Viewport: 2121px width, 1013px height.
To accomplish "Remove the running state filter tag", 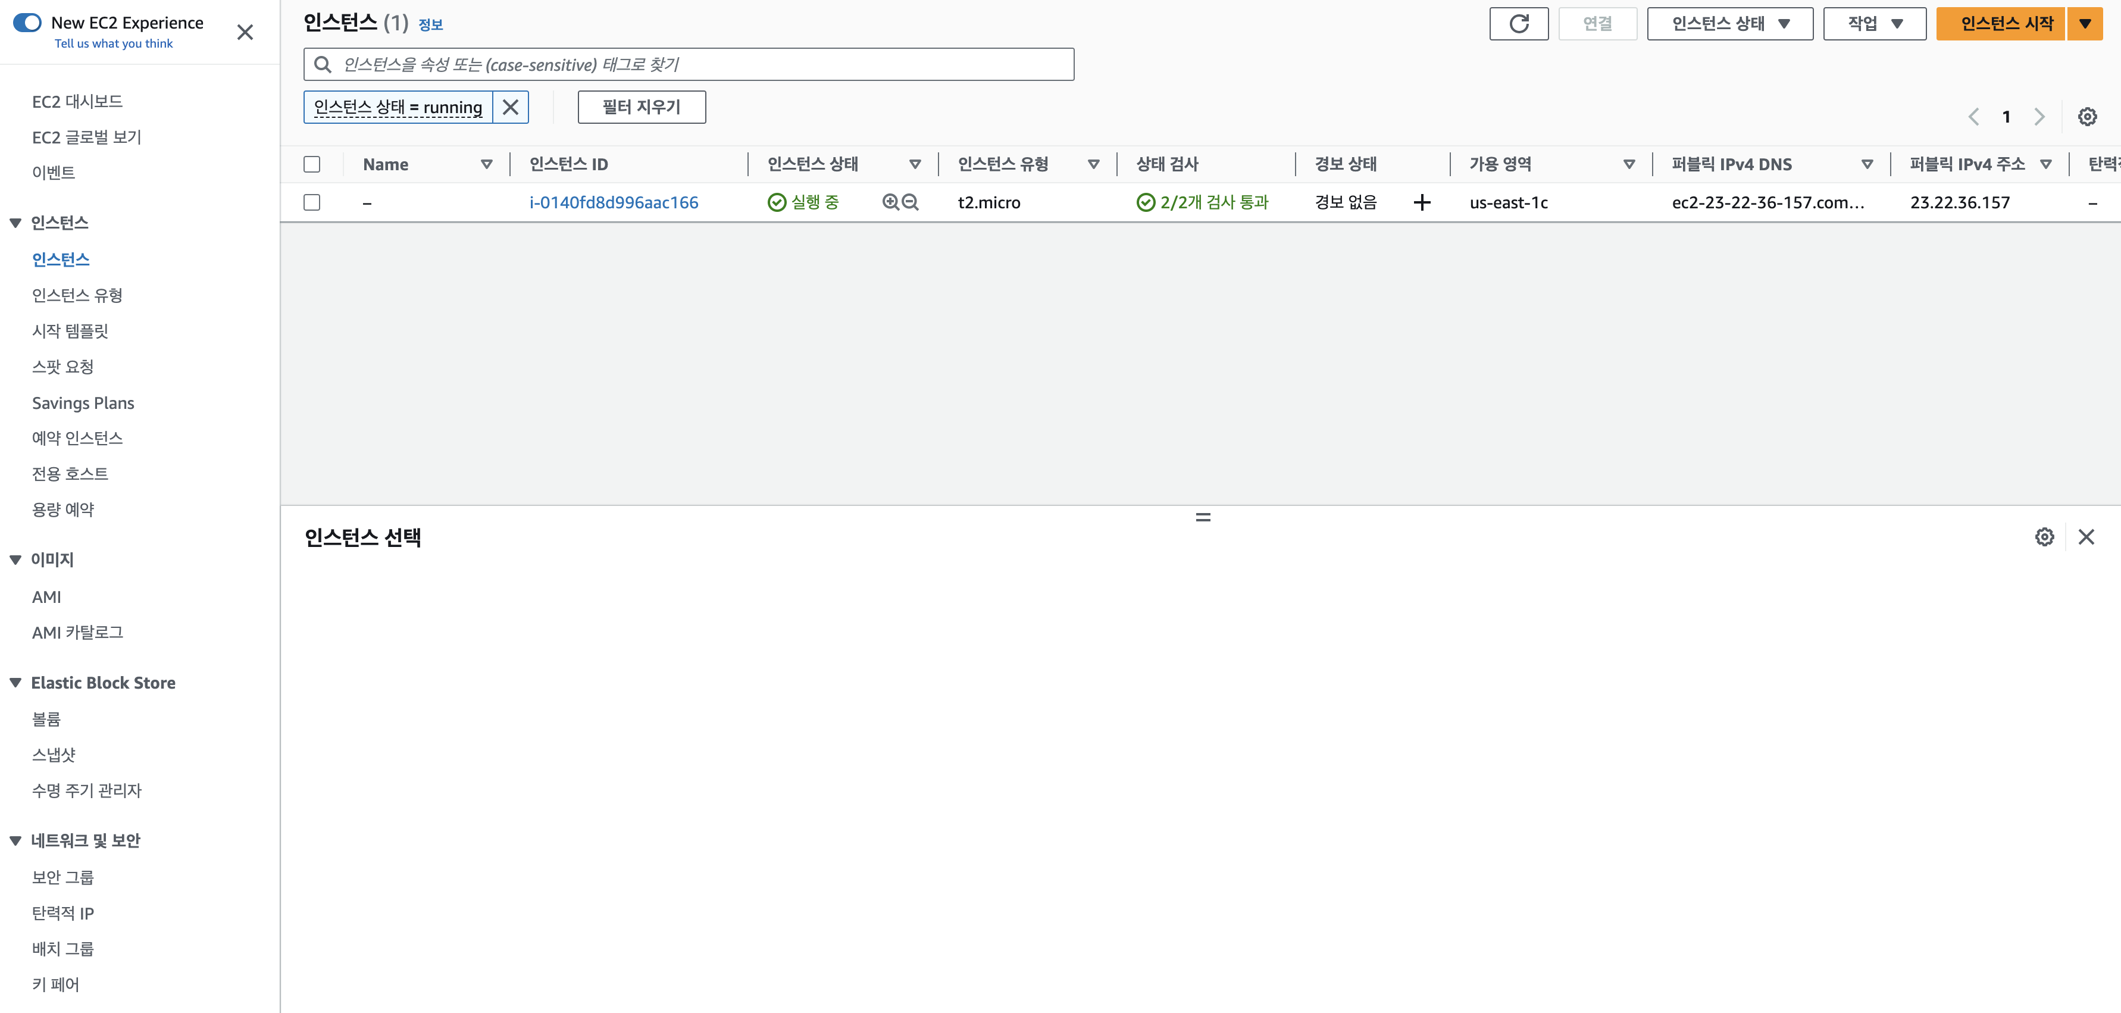I will [x=511, y=107].
